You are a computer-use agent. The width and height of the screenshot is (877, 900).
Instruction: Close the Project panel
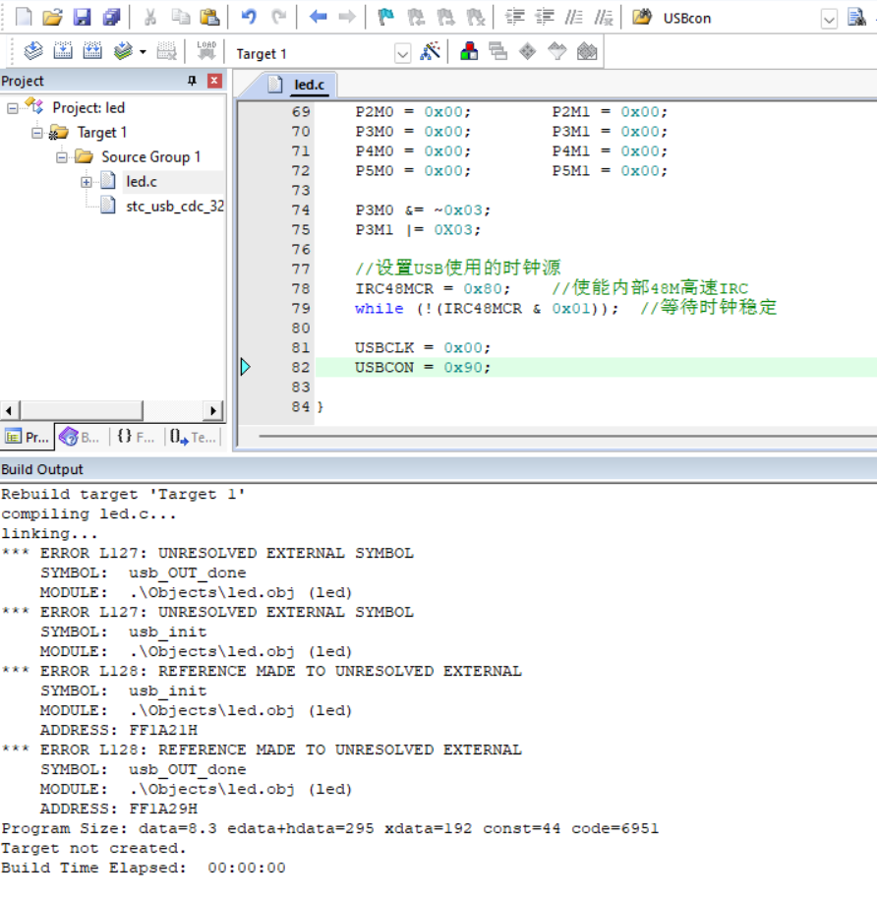pos(214,81)
